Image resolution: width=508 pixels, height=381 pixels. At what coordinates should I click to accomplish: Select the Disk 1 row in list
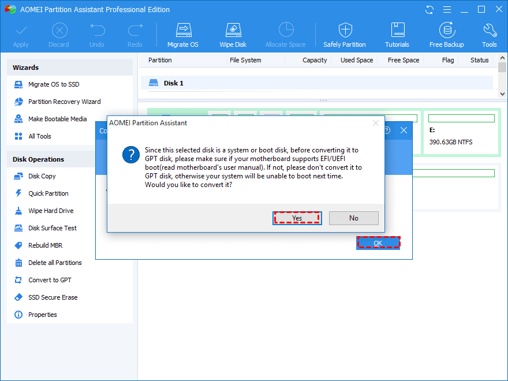(x=317, y=83)
